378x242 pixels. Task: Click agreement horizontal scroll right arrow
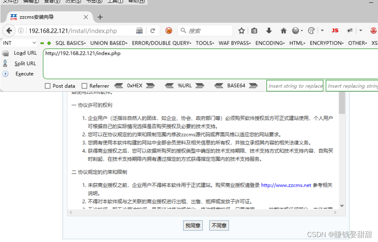click(335, 212)
